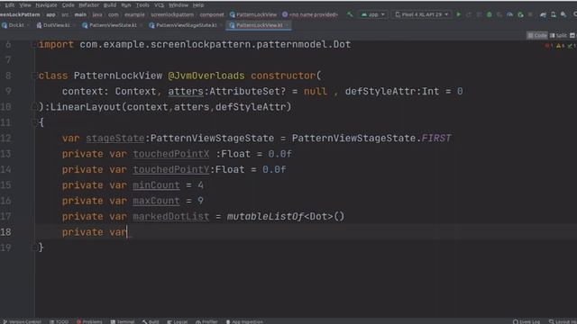Click Attach Debugger to Android Process icon
Screen dimensions: 577x324
point(520,14)
